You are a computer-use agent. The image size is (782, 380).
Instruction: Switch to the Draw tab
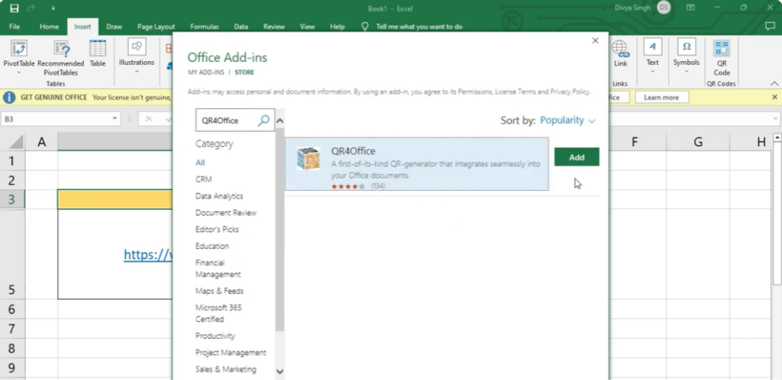click(115, 27)
